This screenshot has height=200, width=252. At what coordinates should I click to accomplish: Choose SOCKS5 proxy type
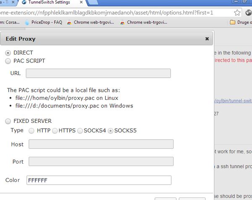(110, 131)
